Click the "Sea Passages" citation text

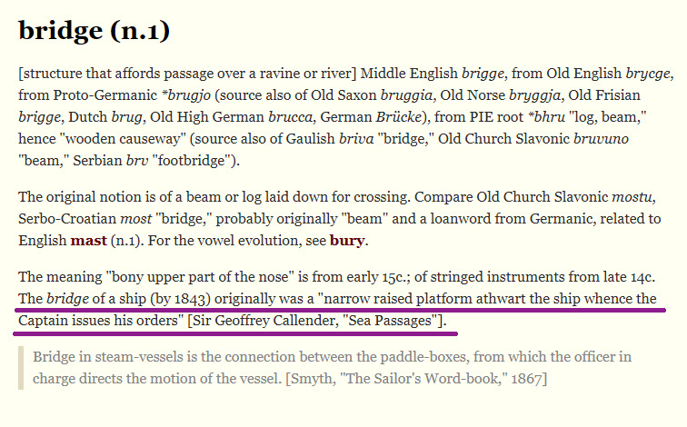pos(394,321)
